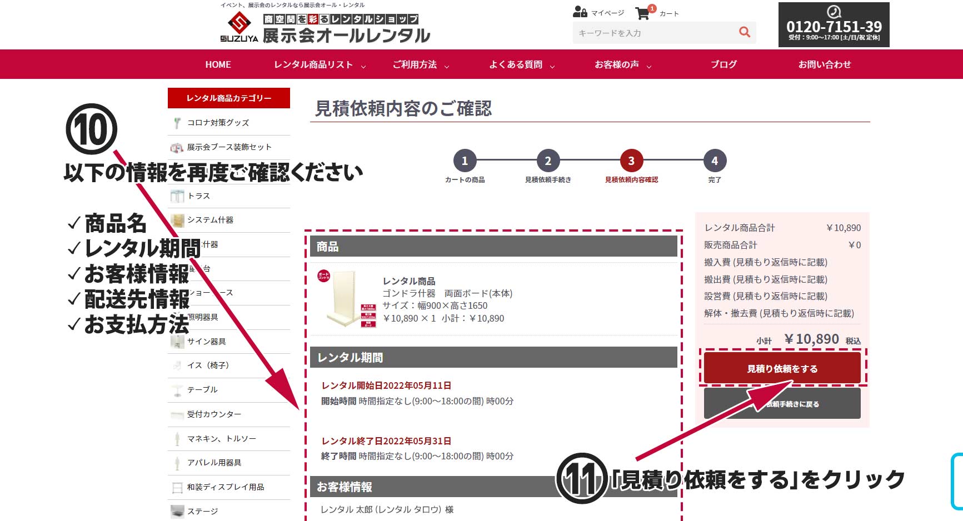Open アパレル用器具 category link
The width and height of the screenshot is (963, 521).
[214, 463]
